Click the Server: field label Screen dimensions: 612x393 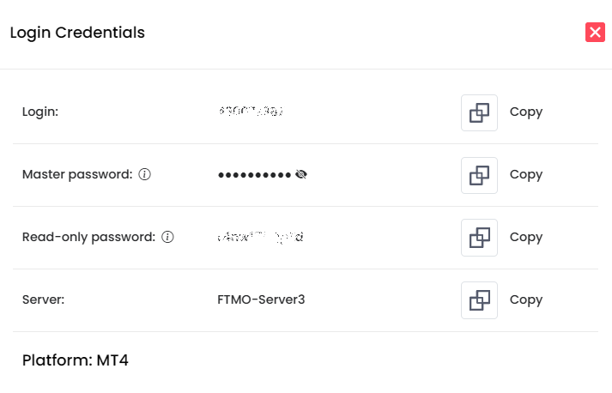click(44, 299)
